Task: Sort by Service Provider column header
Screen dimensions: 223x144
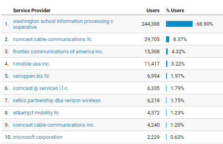Action: [32, 11]
